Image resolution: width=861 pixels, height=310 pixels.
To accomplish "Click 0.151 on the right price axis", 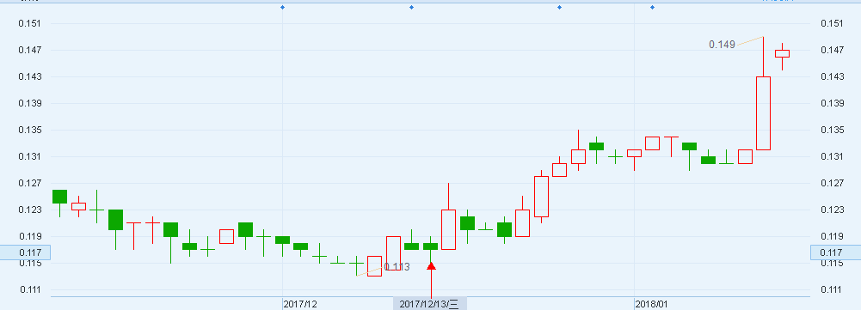I will pyautogui.click(x=832, y=23).
